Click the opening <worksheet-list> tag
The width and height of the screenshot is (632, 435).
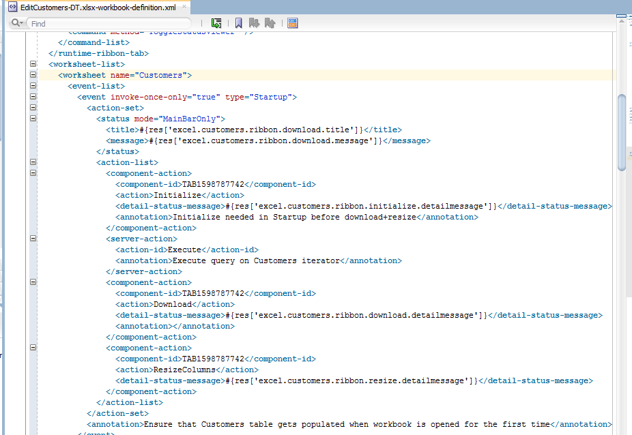[86, 64]
